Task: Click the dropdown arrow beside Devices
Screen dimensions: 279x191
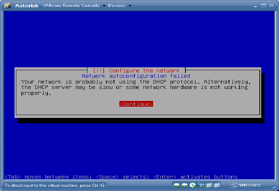Action: tap(130, 6)
